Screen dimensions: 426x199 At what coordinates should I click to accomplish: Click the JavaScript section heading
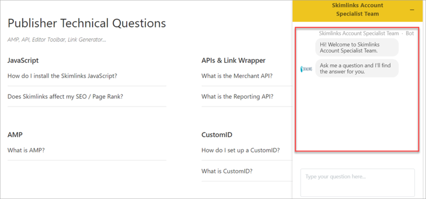click(23, 61)
